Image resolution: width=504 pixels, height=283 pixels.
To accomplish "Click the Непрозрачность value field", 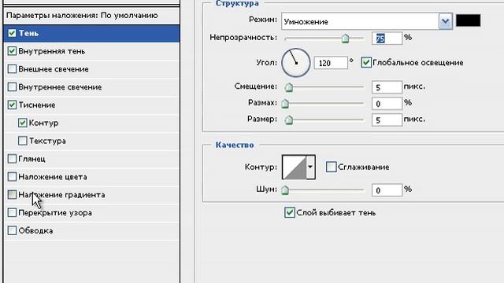I will point(387,39).
